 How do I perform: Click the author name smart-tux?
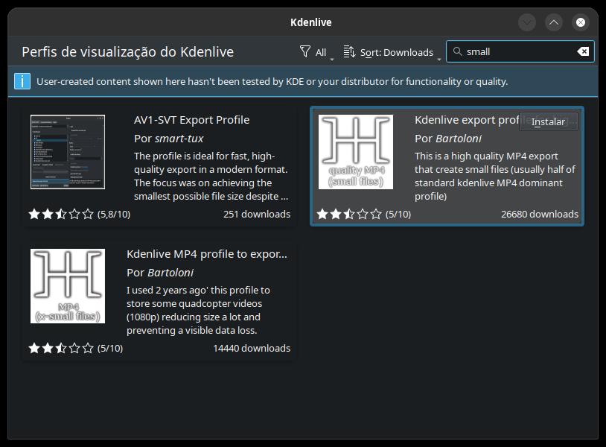[x=179, y=139]
